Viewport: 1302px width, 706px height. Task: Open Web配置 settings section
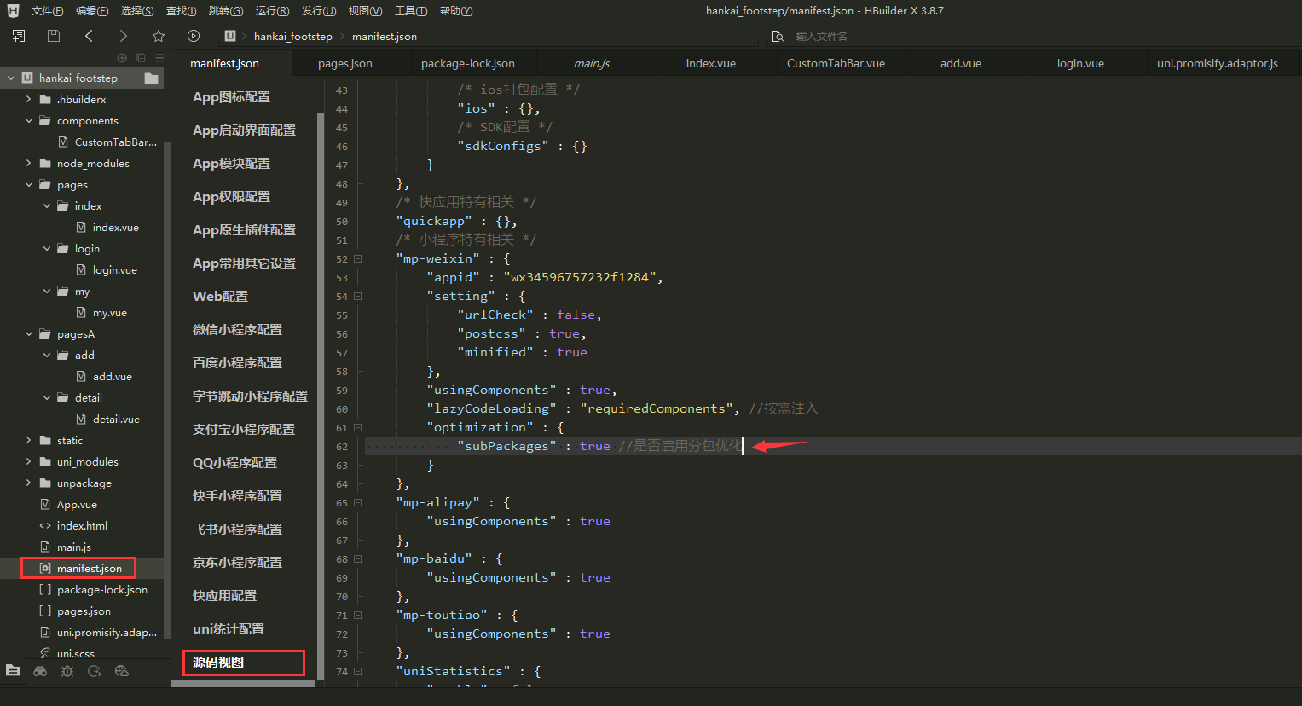click(x=220, y=296)
